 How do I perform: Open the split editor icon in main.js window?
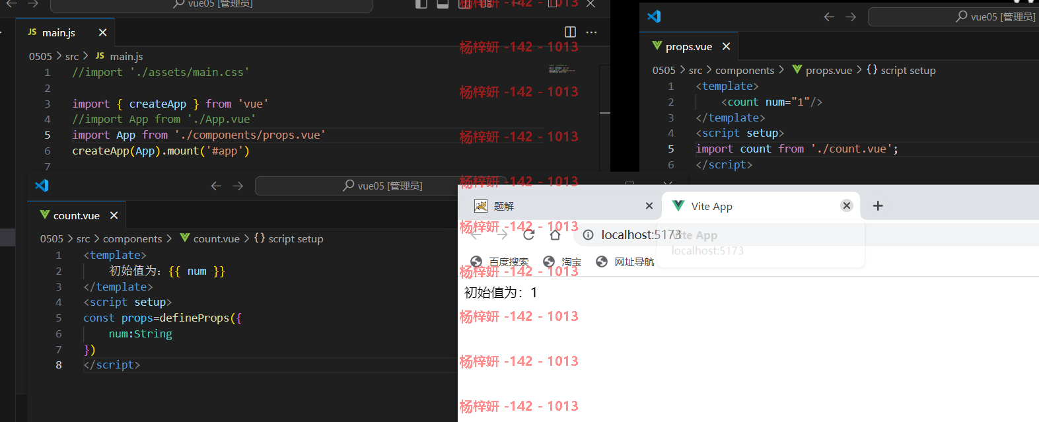pos(571,32)
